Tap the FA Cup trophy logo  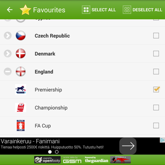click(x=21, y=125)
